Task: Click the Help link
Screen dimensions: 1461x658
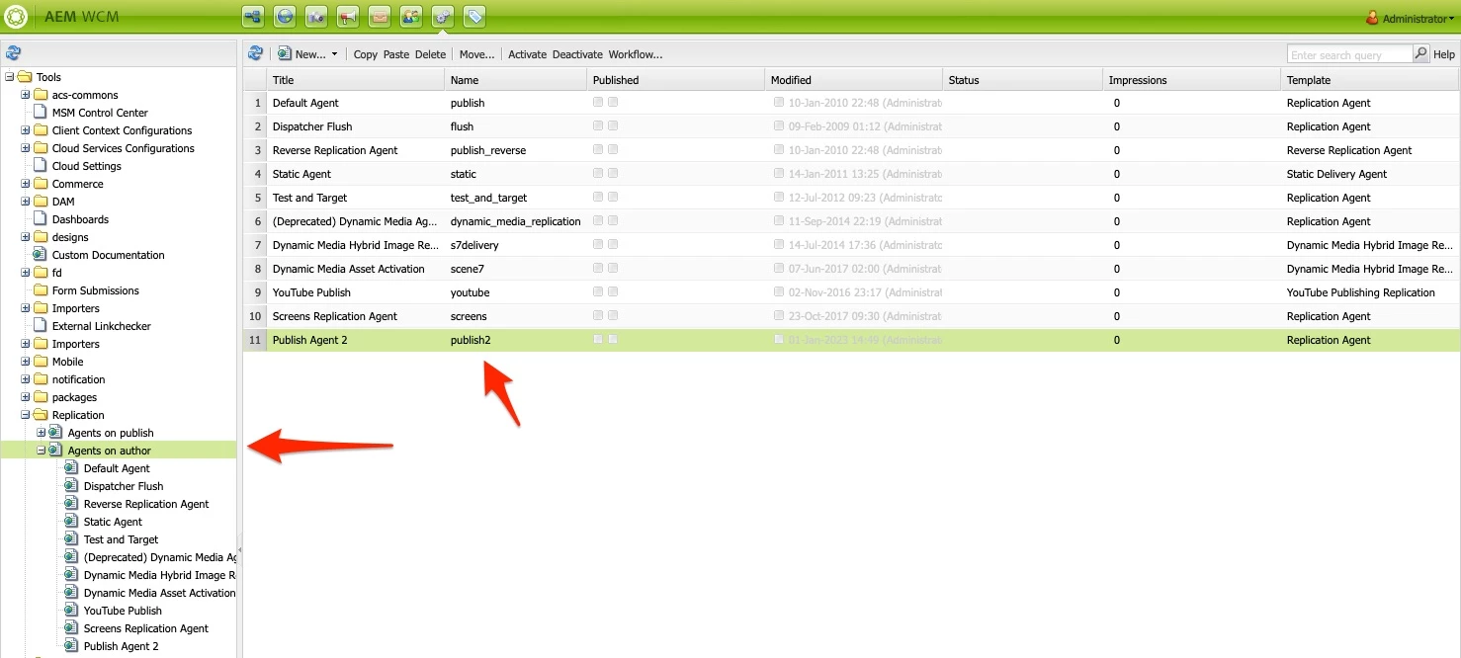Action: click(1444, 54)
